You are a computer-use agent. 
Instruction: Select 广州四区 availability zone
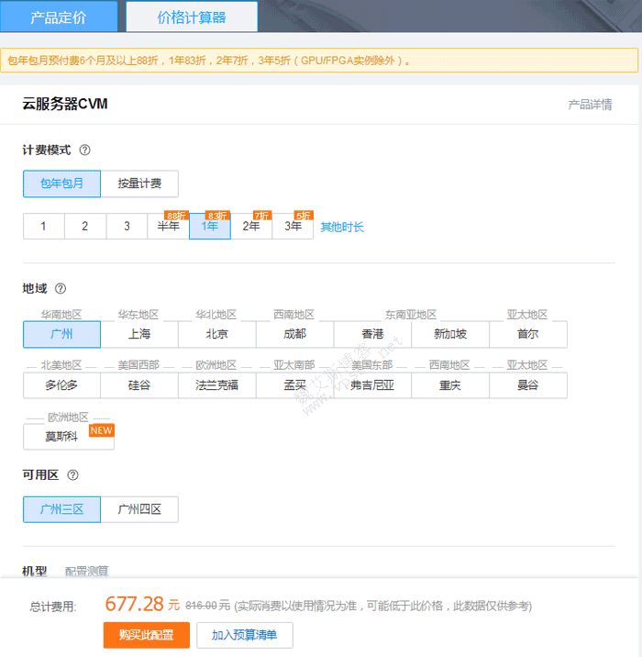tap(139, 509)
